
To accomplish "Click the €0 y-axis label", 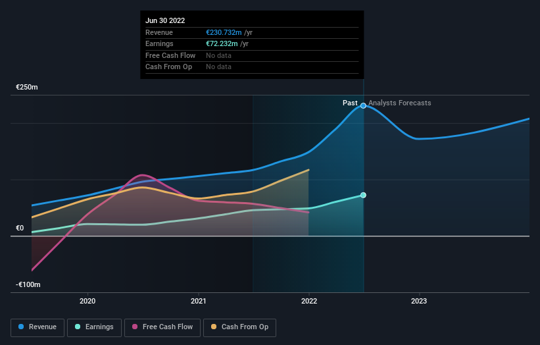I will coord(20,228).
